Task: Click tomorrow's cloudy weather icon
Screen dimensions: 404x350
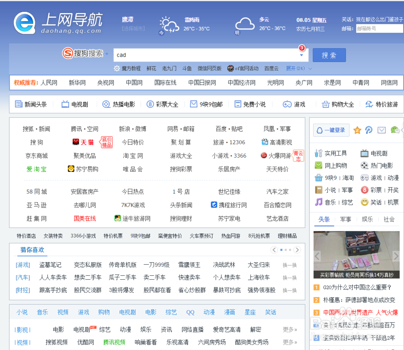Action: coord(244,24)
